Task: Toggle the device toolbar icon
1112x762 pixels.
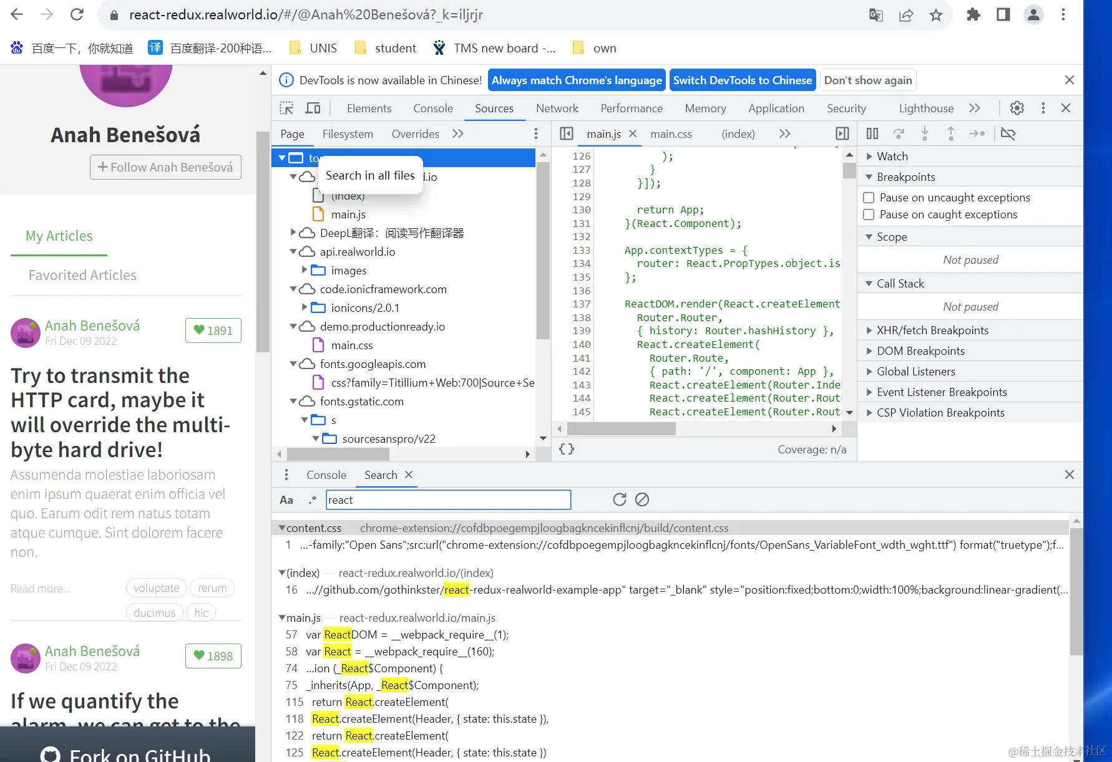Action: tap(313, 109)
